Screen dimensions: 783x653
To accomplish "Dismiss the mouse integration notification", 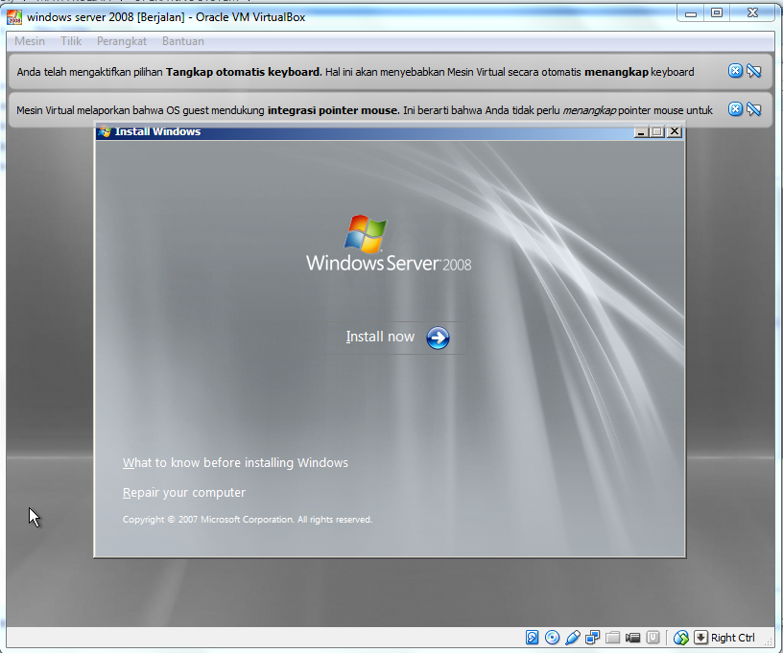I will pos(735,108).
